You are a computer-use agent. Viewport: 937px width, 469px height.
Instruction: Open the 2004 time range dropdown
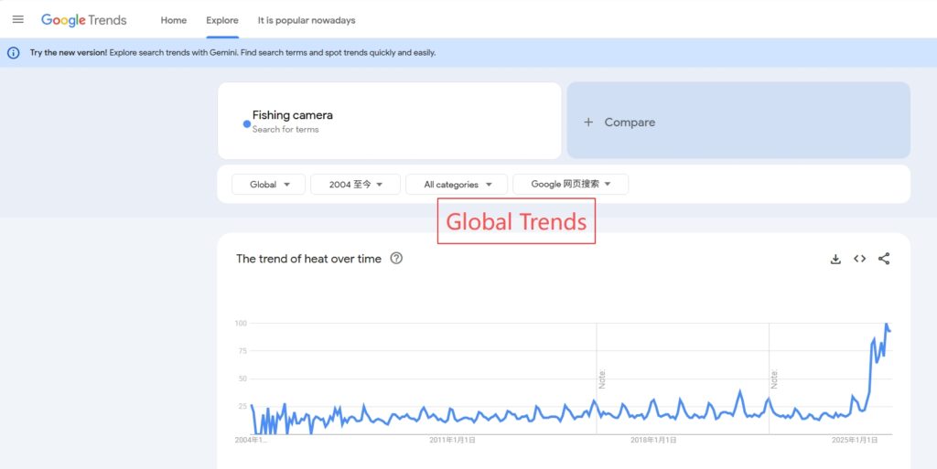(x=356, y=185)
